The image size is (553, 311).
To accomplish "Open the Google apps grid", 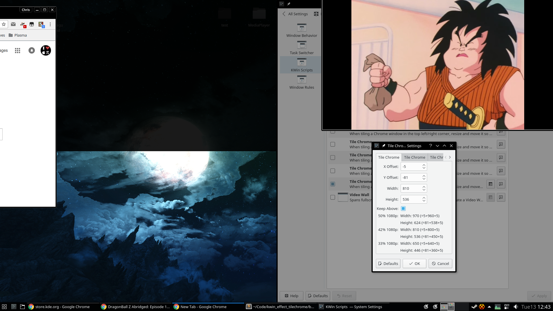I will (18, 50).
